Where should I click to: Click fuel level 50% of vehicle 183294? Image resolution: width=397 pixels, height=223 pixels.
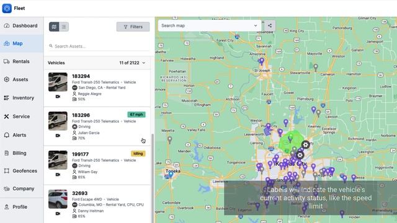[x=81, y=99]
